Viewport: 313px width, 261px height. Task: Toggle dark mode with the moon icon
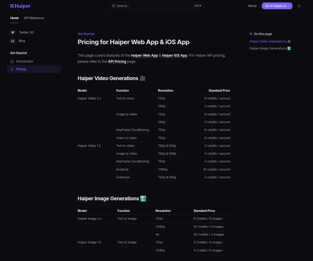299,6
